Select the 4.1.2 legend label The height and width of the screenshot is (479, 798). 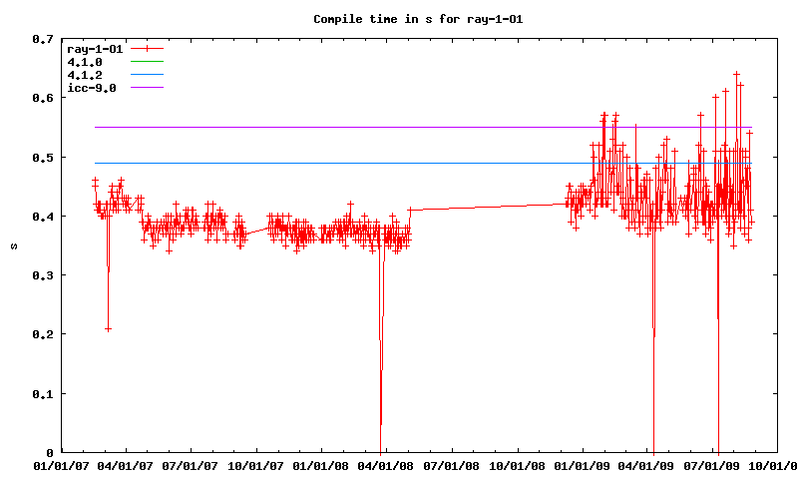(x=85, y=75)
